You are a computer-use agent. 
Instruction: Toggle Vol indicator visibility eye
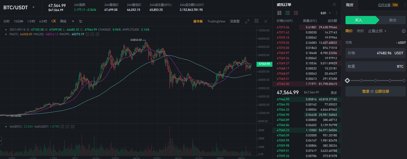coord(62,127)
